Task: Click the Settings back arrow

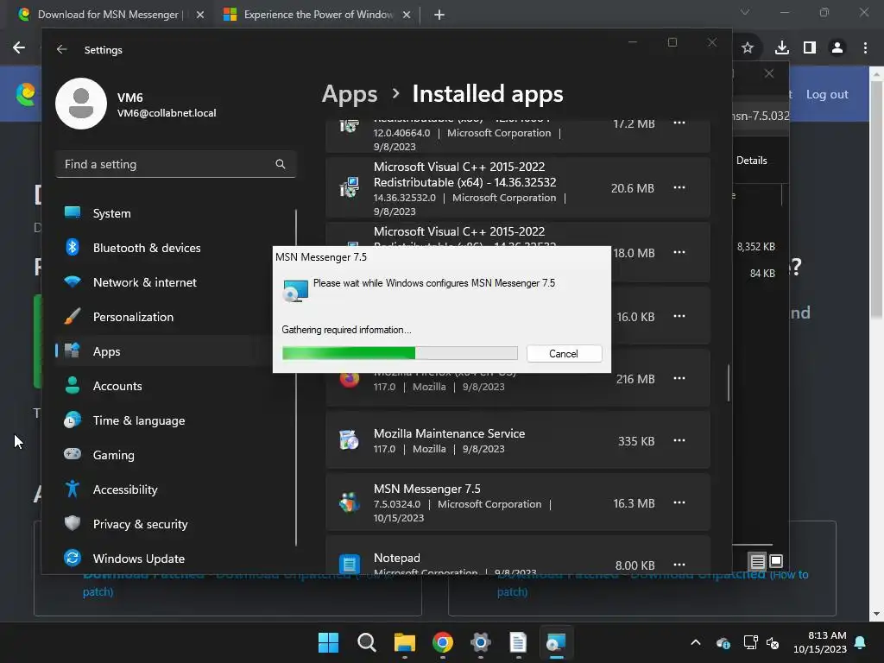Action: point(61,49)
